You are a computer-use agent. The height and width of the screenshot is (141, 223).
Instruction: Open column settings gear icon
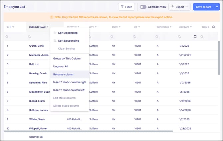(213, 27)
